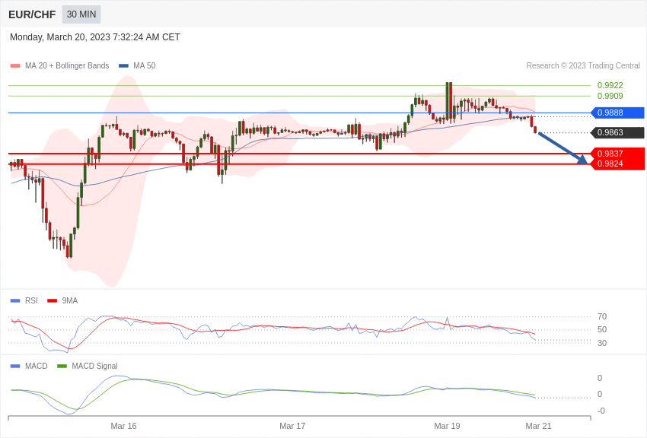Click the 9MA red legend swatch
This screenshot has width=647, height=438.
[52, 301]
